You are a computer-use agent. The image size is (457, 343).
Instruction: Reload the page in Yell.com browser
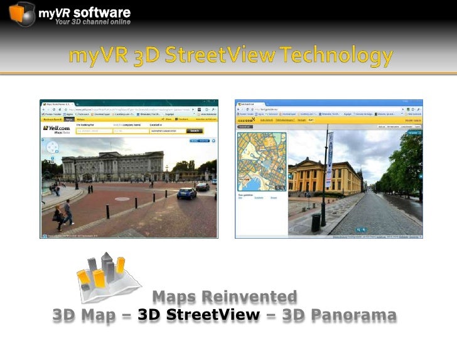[x=54, y=109]
